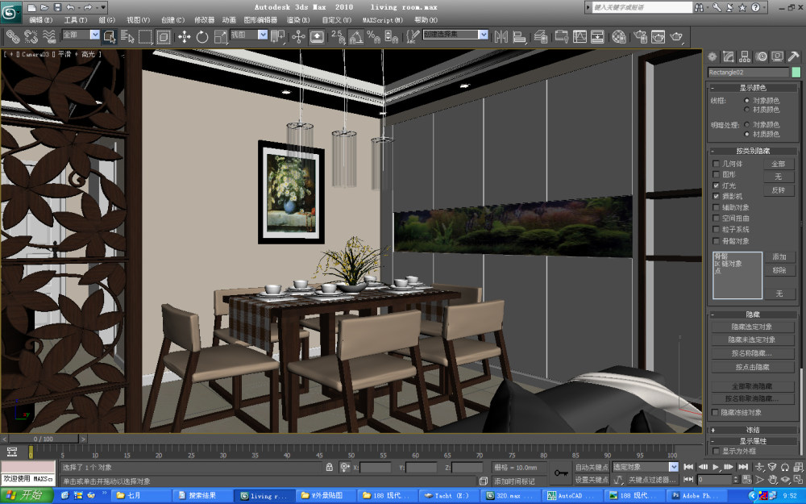The height and width of the screenshot is (504, 806).
Task: Uncheck the 灯光 hide category checkbox
Action: coord(716,185)
